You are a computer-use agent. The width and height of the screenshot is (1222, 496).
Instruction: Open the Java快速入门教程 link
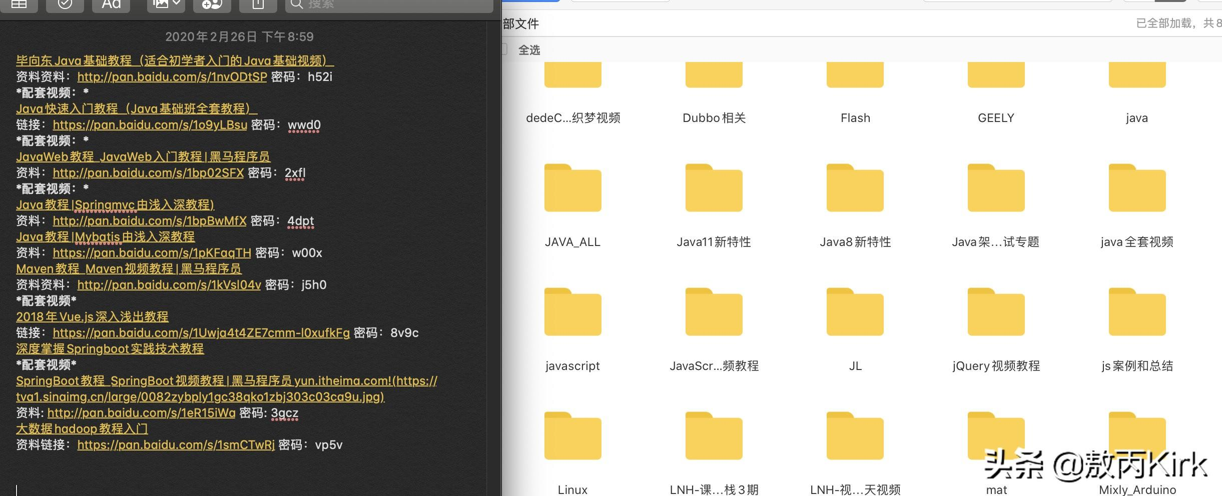[137, 109]
